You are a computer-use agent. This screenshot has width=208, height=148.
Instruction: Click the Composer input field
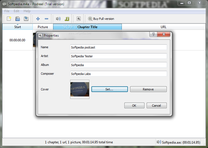pos(119,74)
